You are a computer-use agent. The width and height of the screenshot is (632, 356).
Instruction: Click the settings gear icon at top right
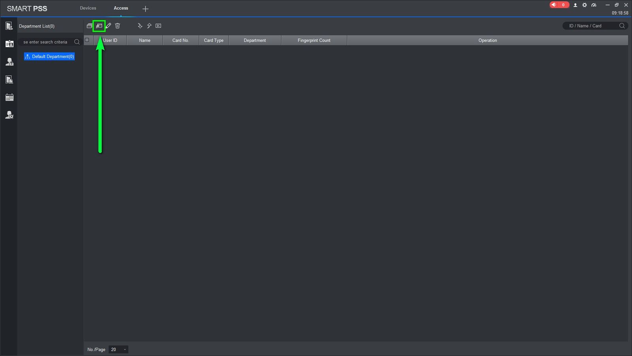585,5
